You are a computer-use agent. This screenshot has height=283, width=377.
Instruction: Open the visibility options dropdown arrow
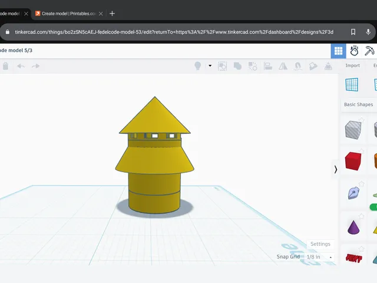pos(210,65)
